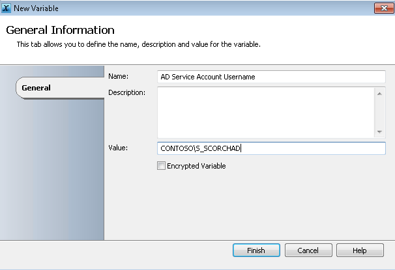Click the Description scrollbar track
The height and width of the screenshot is (270, 395).
pos(379,113)
